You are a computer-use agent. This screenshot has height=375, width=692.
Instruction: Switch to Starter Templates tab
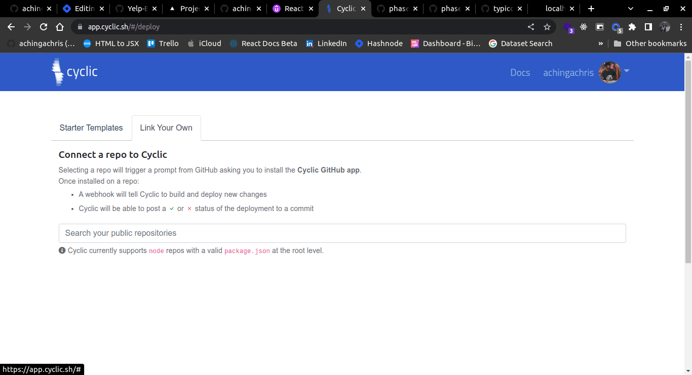click(91, 128)
